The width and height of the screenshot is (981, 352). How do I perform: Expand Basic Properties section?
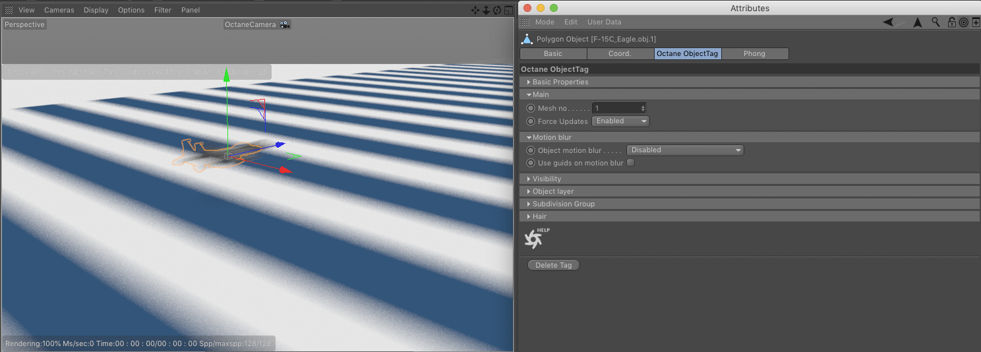(x=750, y=82)
